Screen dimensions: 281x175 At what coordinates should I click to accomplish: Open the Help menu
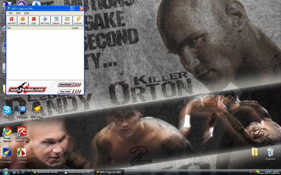point(27,13)
